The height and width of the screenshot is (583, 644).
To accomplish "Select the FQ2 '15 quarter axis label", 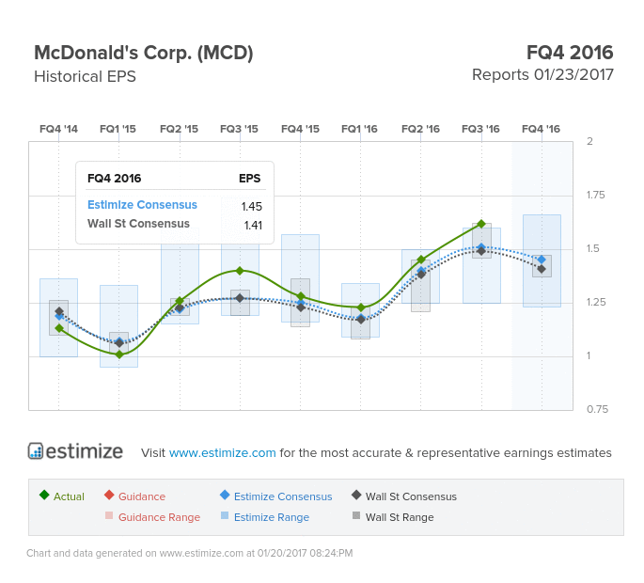I will (x=179, y=129).
